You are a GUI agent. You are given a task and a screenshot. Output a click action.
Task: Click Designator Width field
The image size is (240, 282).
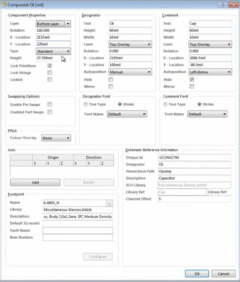[x=130, y=37]
